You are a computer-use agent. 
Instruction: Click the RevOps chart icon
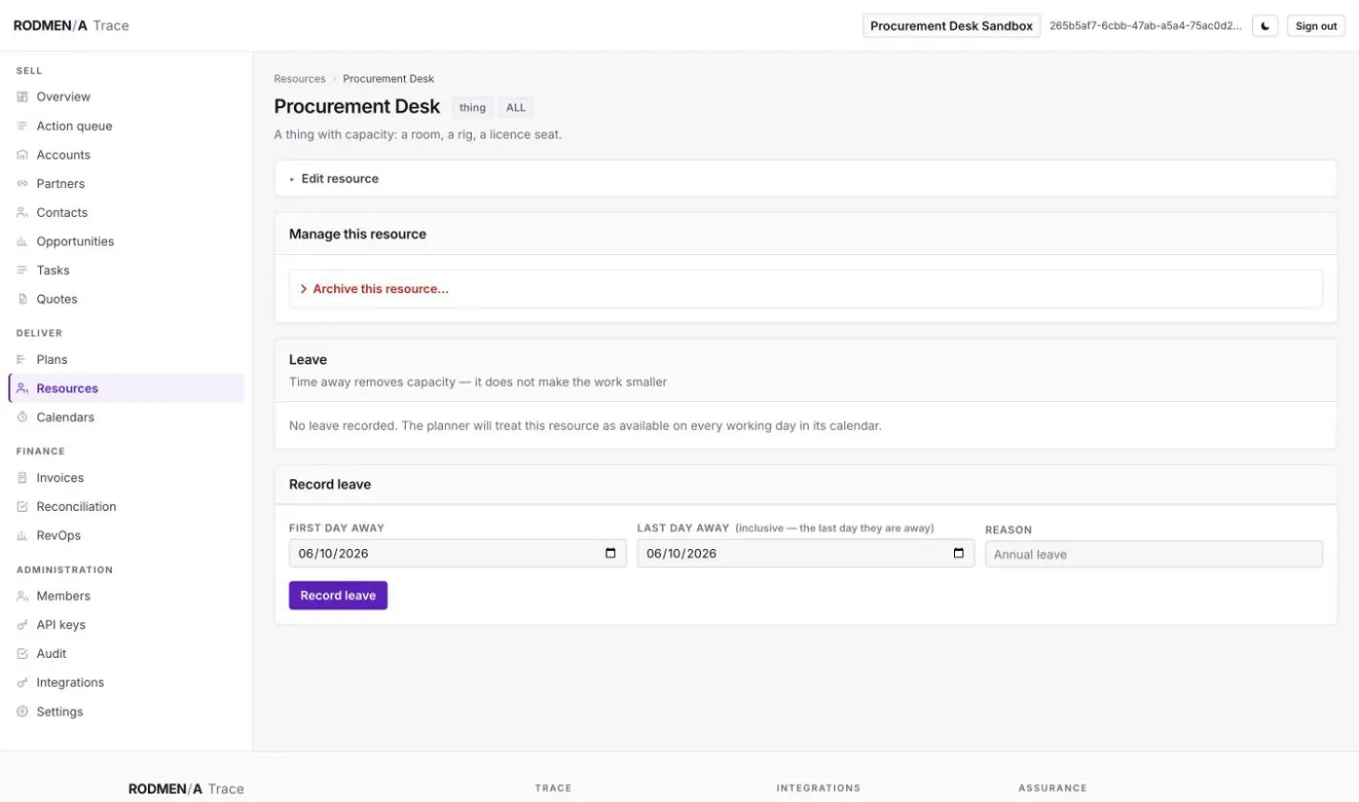pos(22,535)
